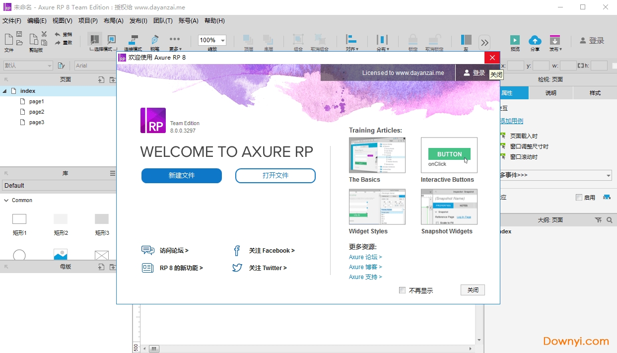This screenshot has width=617, height=353.
Task: Click the search icon in outline panel
Action: tap(610, 220)
